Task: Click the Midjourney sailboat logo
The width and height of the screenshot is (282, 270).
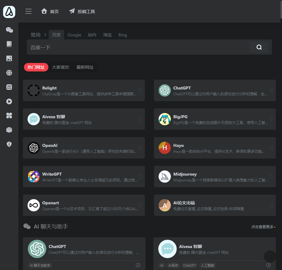Action: pos(164,177)
